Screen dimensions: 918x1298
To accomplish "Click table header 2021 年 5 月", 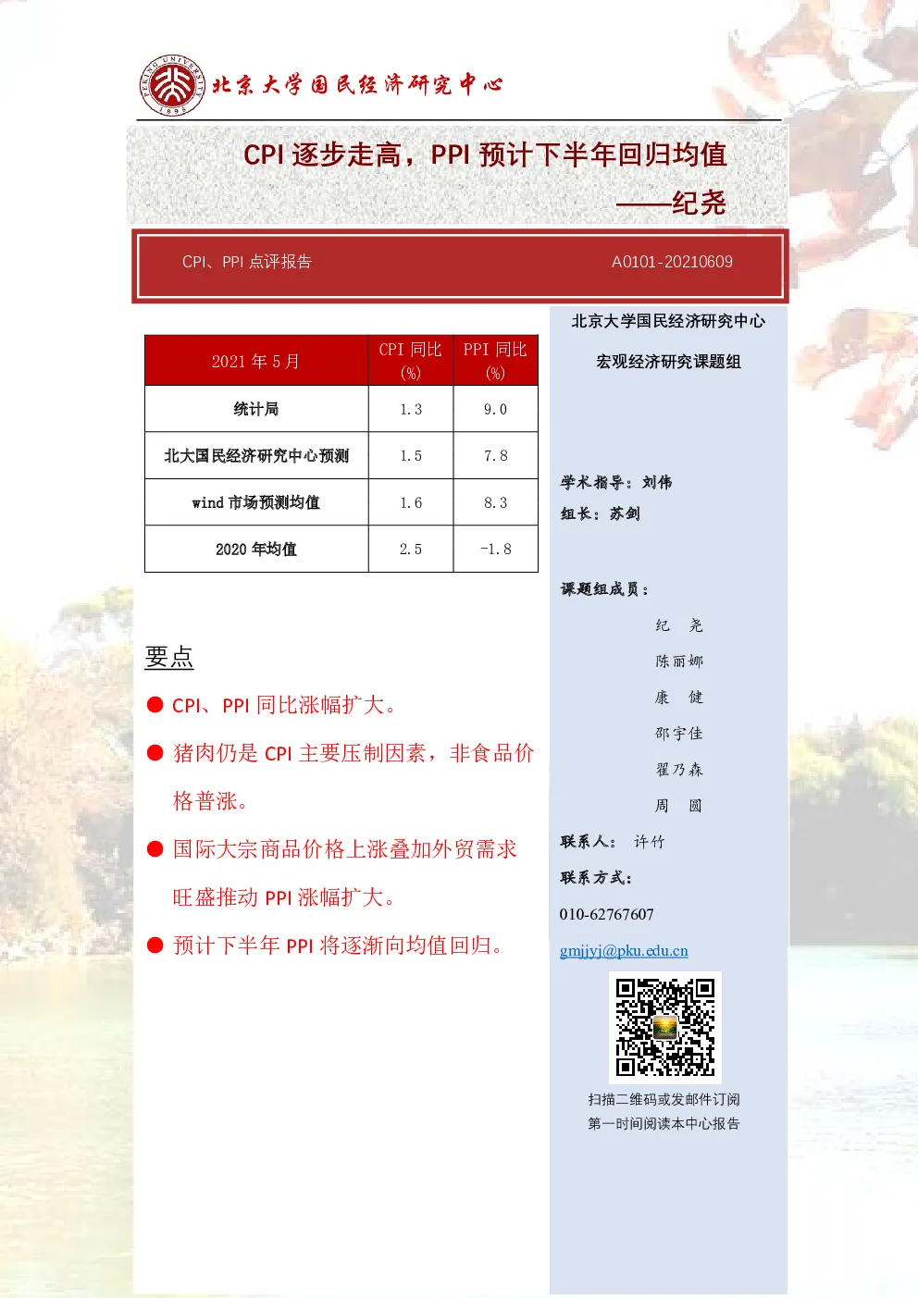I will [x=256, y=361].
